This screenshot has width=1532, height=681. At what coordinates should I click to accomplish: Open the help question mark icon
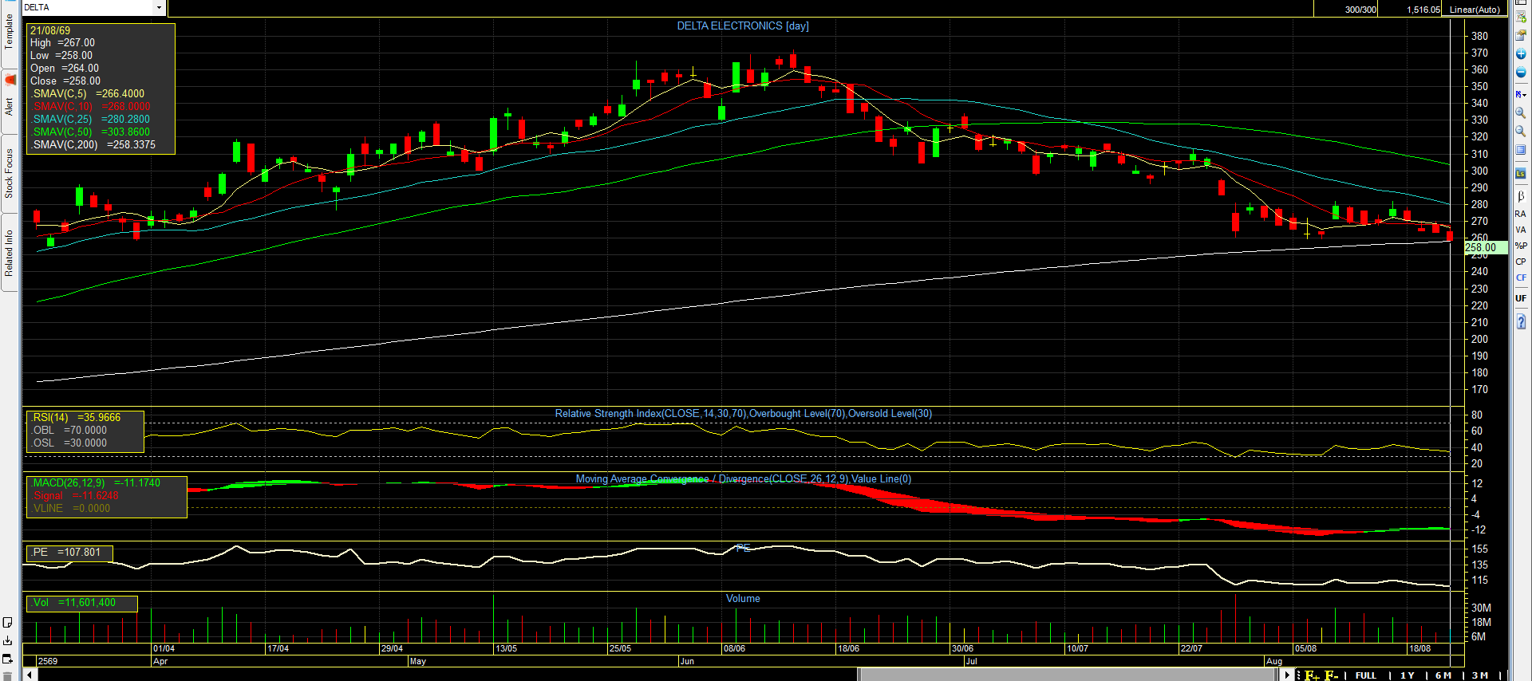tap(1521, 321)
